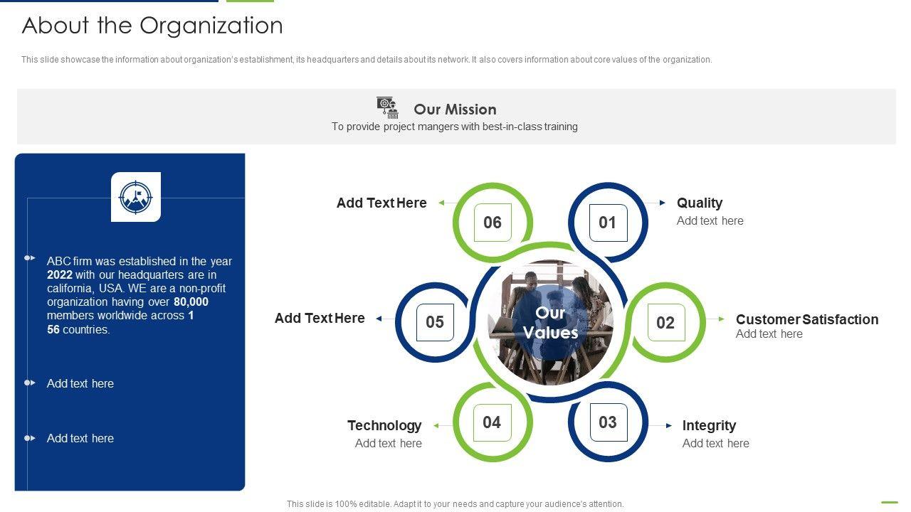Select the bold "80,000" members figure
Image resolution: width=911 pixels, height=512 pixels.
[191, 302]
